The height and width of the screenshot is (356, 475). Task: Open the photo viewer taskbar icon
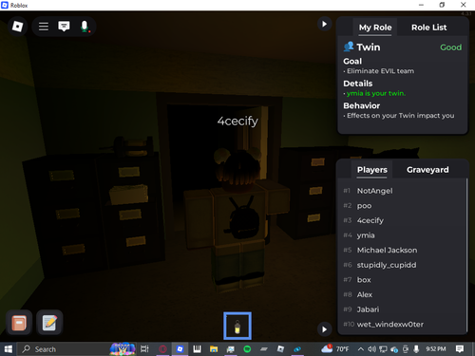[x=231, y=349]
